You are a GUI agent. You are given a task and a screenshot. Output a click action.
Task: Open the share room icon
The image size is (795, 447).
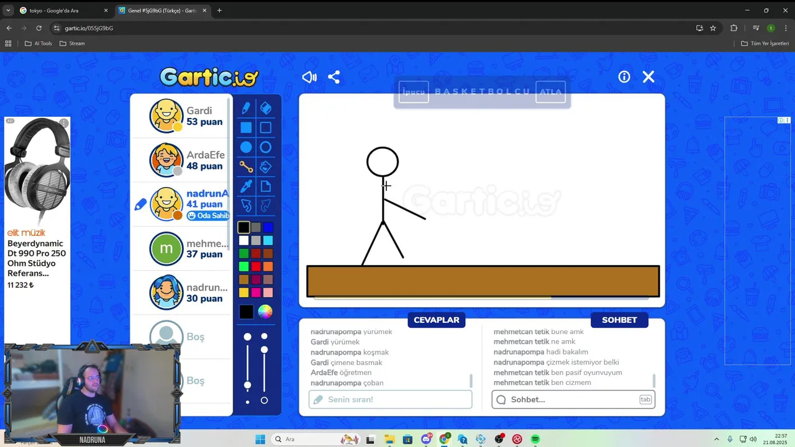point(334,77)
